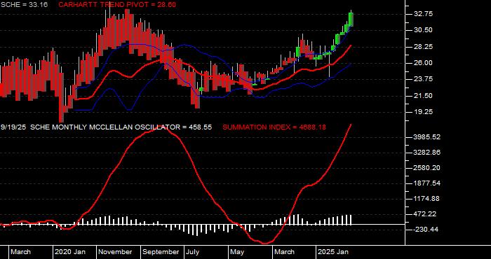This screenshot has width=491, height=259.
Task: Select the Carhartt Trend Pivot = 28.60 label
Action: coord(117,5)
